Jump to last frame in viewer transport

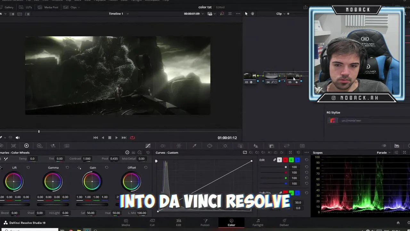coord(124,138)
